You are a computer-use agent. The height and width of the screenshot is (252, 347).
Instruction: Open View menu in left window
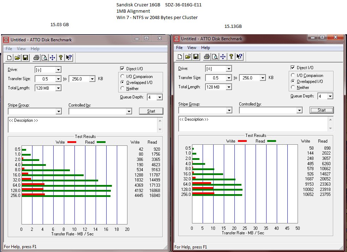21,48
